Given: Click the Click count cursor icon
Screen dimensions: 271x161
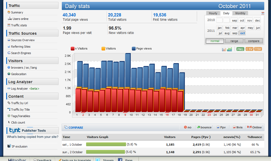Looking at the screenshot, I should (x=9, y=122).
